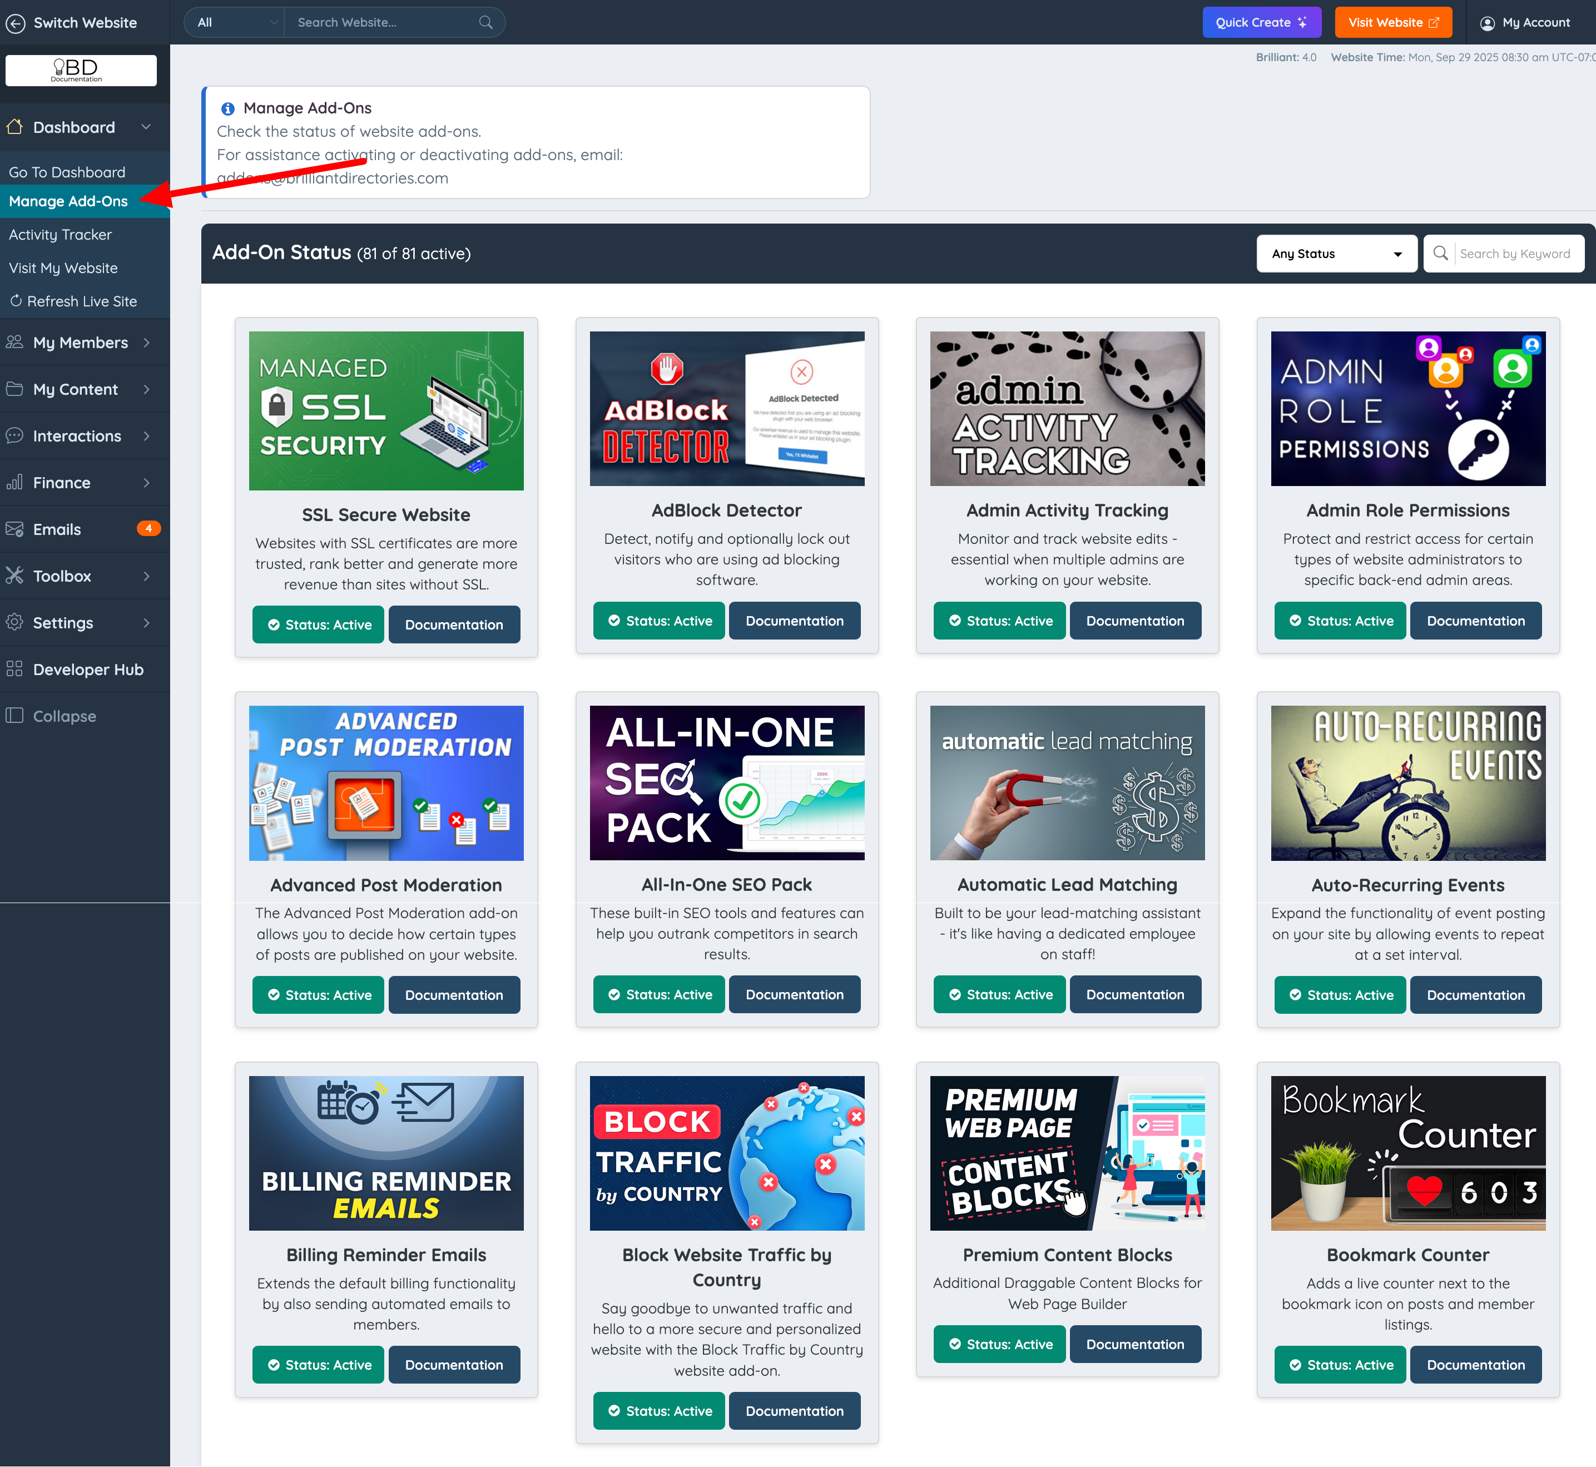The width and height of the screenshot is (1596, 1467).
Task: Toggle Bookmark Counter Status: Active button
Action: (1340, 1365)
